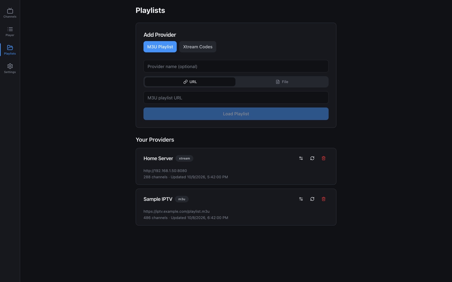Switch to the Xtream Codes tab
This screenshot has width=452, height=282.
pos(198,47)
